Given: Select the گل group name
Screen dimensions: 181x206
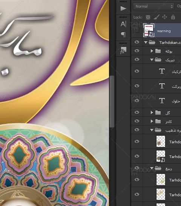Looking at the screenshot, I should 168,113.
